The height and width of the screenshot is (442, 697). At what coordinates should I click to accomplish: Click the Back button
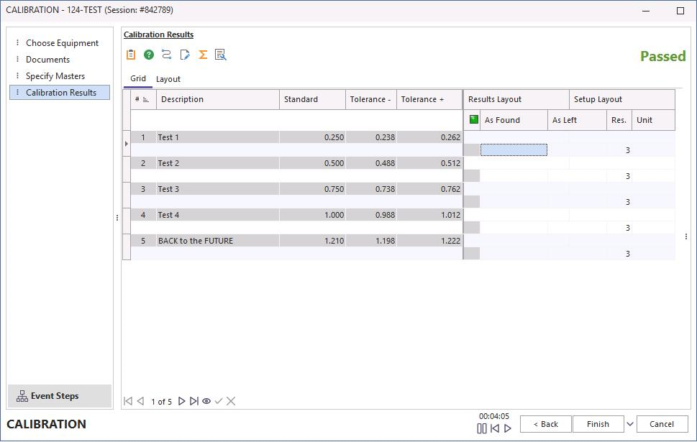point(545,424)
